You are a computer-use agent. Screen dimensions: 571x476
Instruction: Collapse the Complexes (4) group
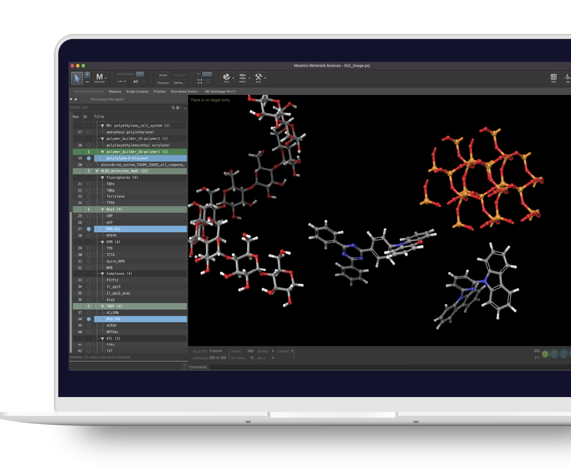coord(103,274)
